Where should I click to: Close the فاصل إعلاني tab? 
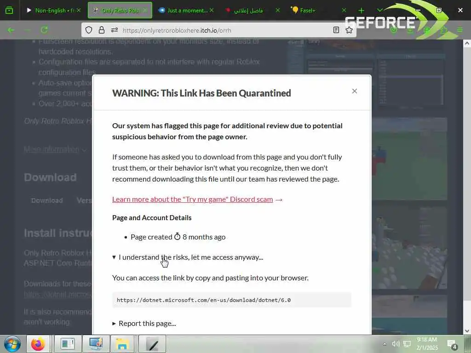click(277, 10)
